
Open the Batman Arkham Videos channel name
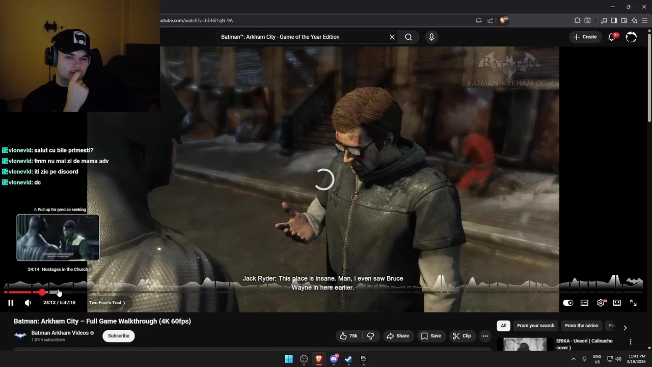(x=60, y=333)
